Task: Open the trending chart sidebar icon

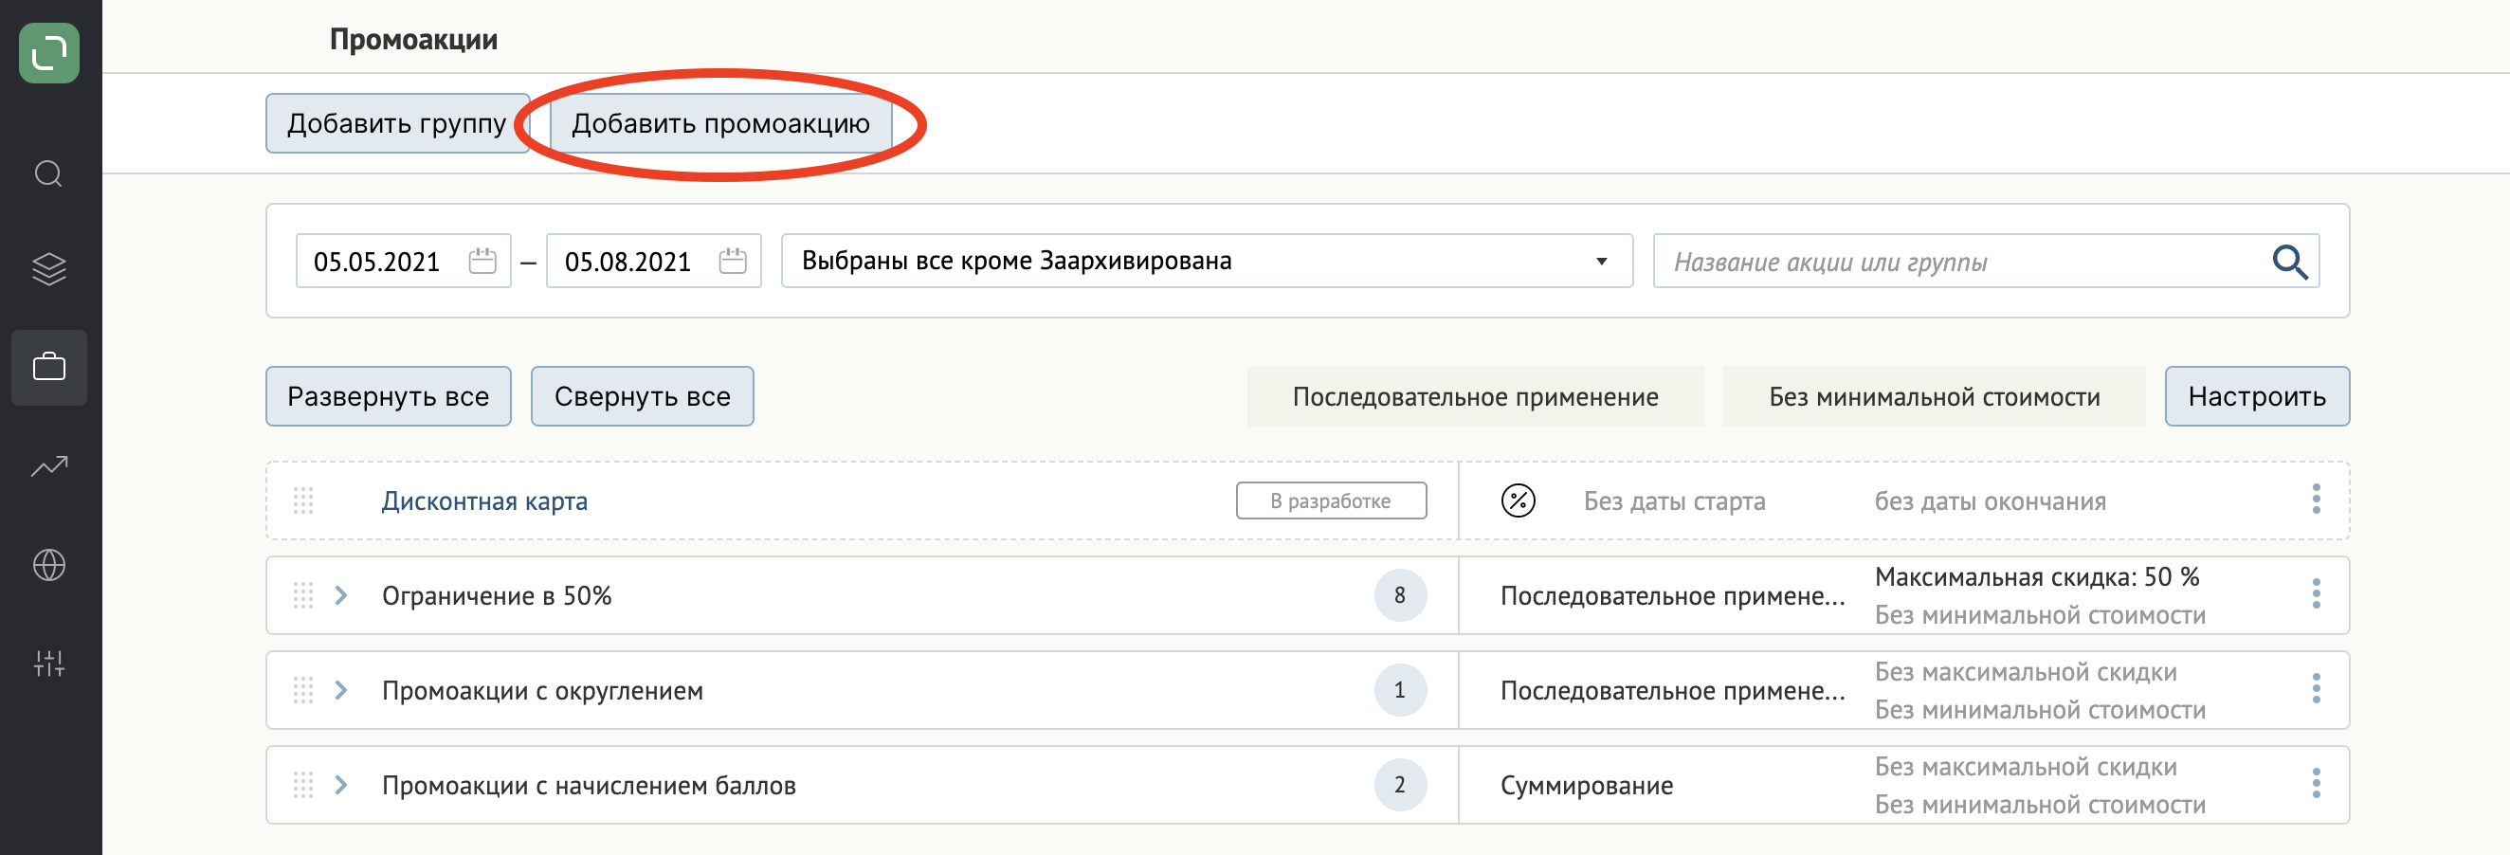Action: pos(48,467)
